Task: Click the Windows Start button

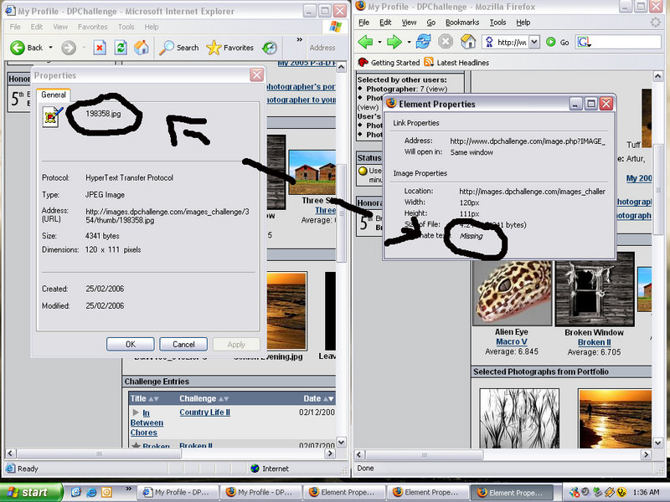Action: (x=25, y=492)
